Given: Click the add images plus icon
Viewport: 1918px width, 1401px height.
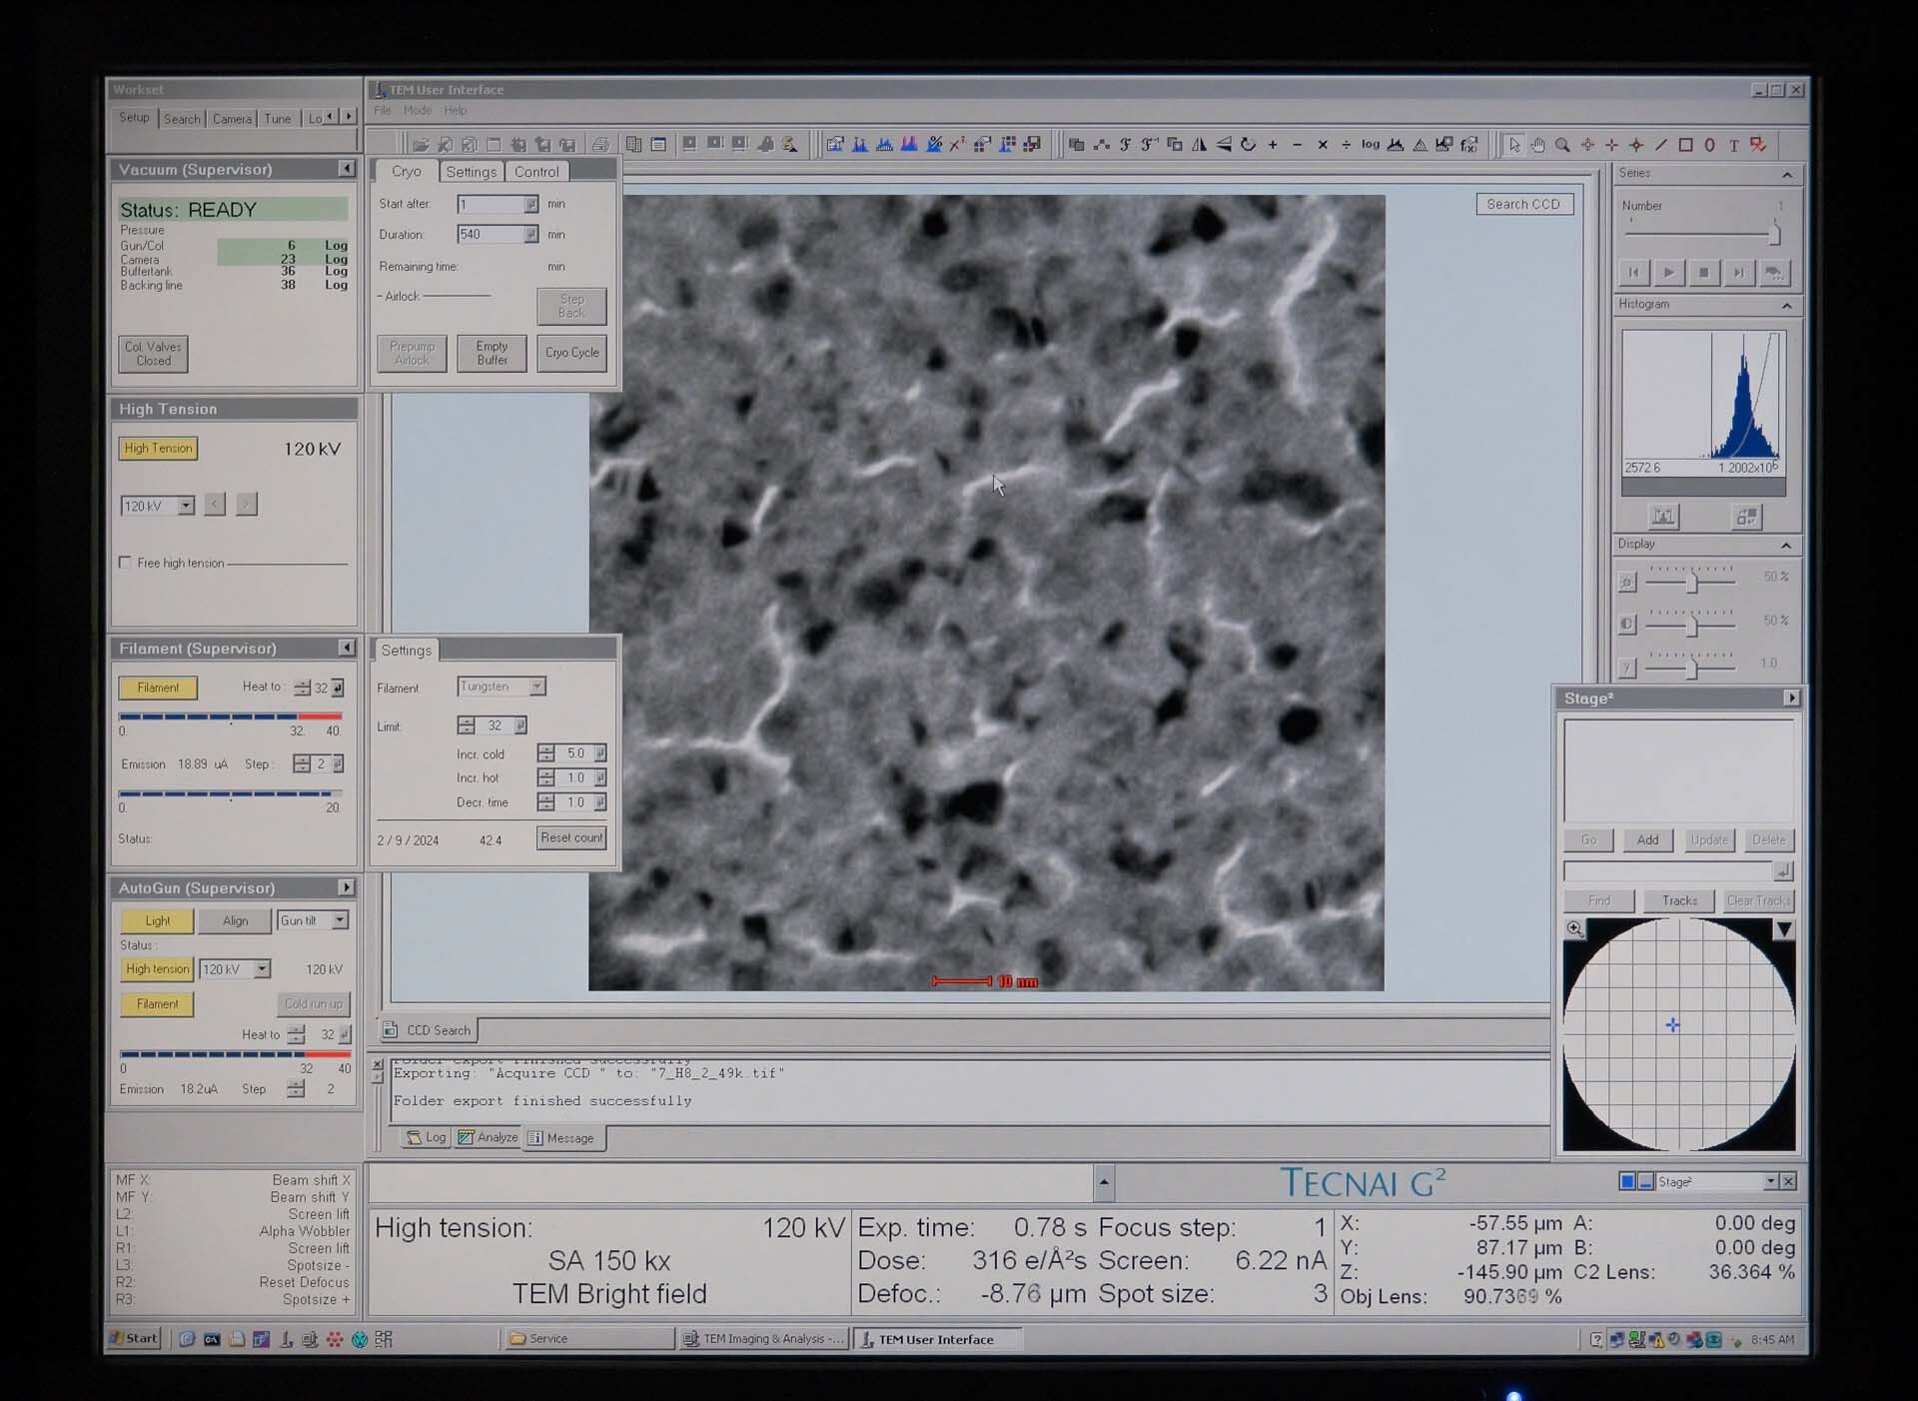Looking at the screenshot, I should [1273, 145].
